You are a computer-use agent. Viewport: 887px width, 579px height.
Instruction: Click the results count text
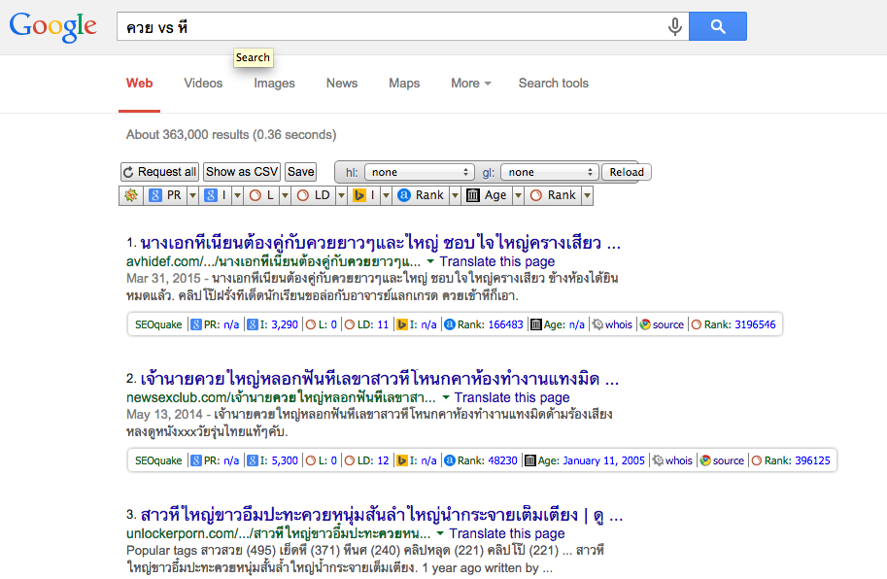click(231, 135)
